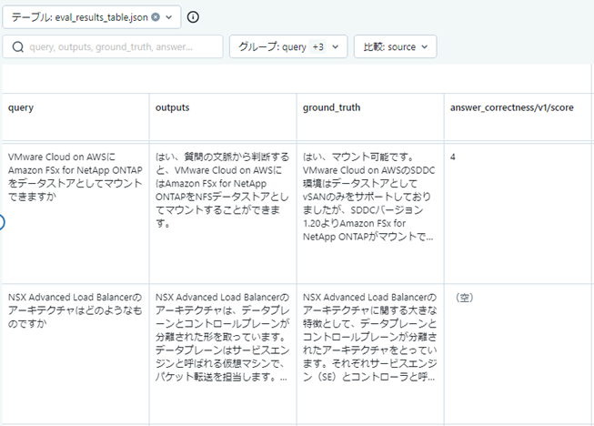Click the empty (空) score cell
594x426 pixels.
(518, 354)
